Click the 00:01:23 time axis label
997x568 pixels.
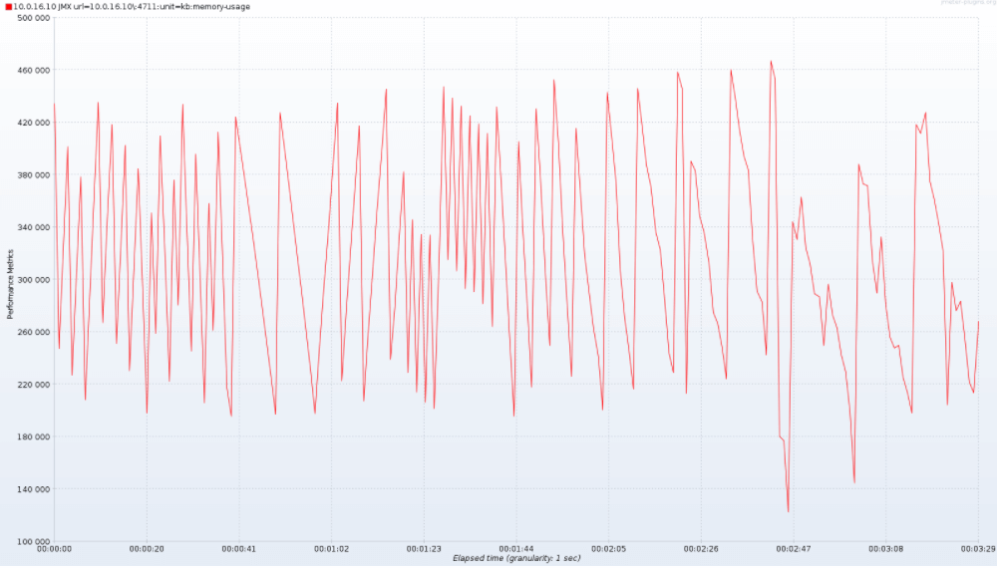pyautogui.click(x=424, y=549)
